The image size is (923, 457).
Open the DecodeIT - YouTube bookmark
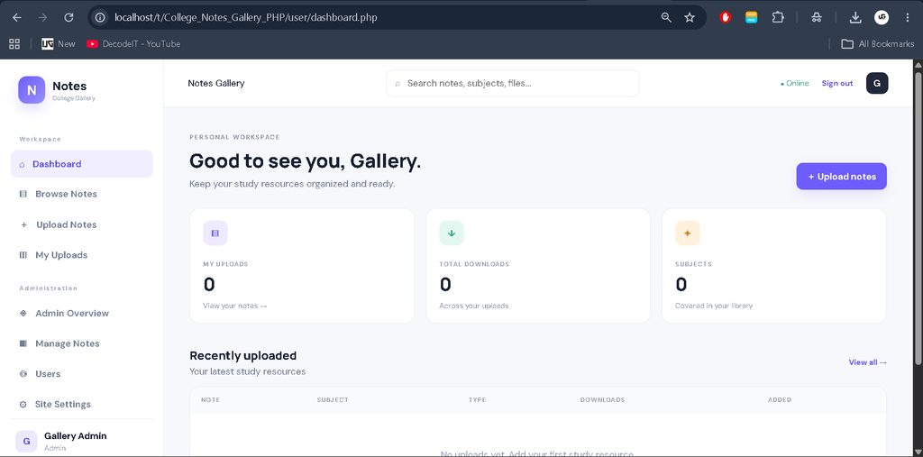pyautogui.click(x=133, y=43)
